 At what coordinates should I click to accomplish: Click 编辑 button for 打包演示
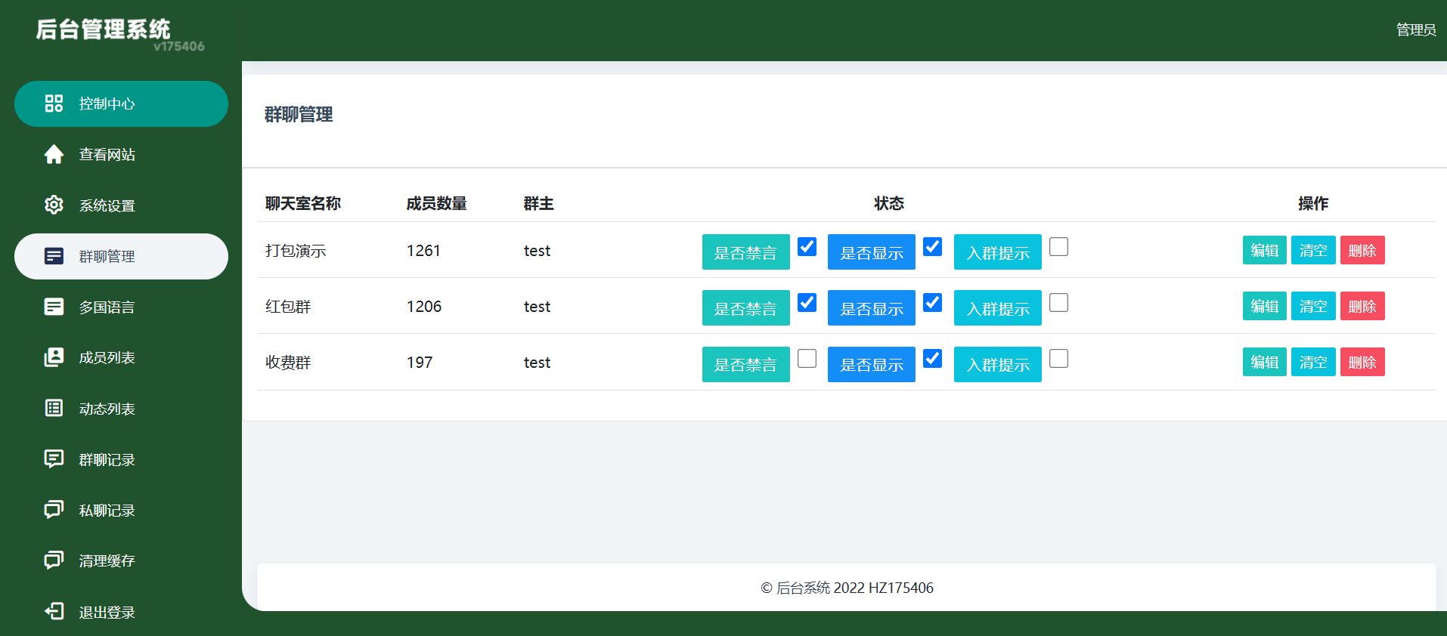point(1264,251)
